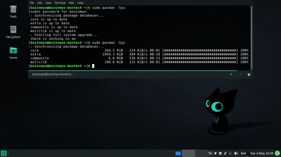Image resolution: width=281 pixels, height=157 pixels.
Task: Open the Wi-Fi network indicator
Action: coord(215,153)
